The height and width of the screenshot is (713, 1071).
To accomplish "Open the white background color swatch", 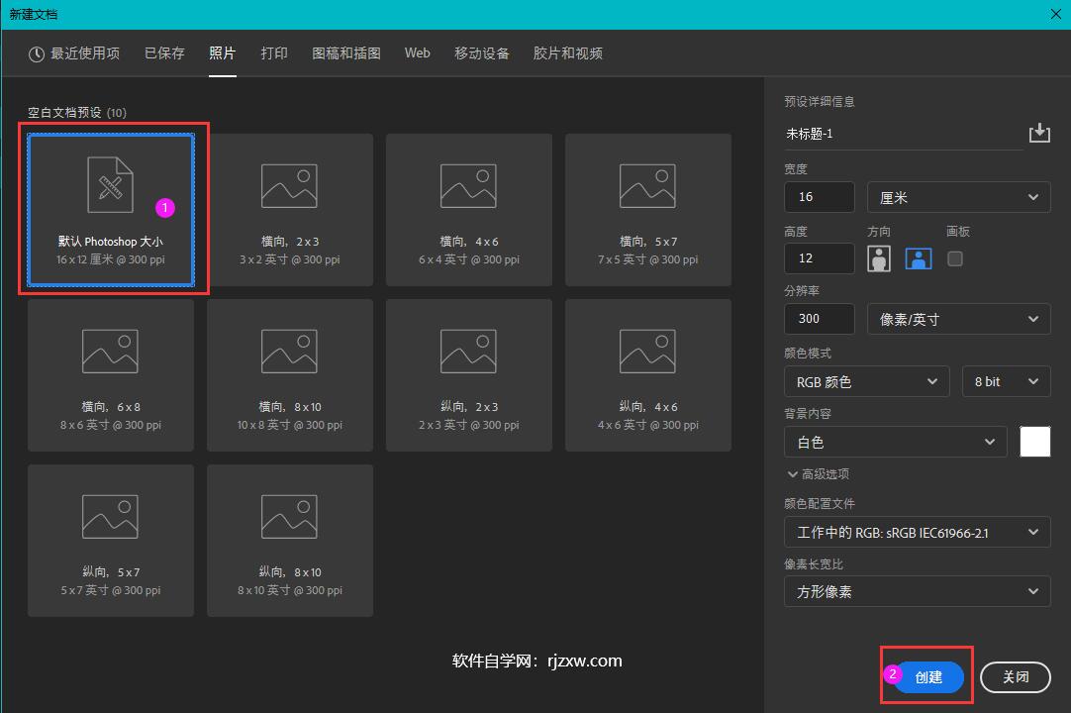I will [1034, 442].
